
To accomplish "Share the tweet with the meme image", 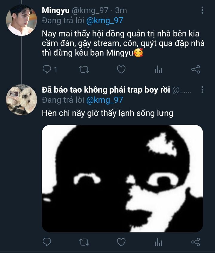I will pos(195,242).
